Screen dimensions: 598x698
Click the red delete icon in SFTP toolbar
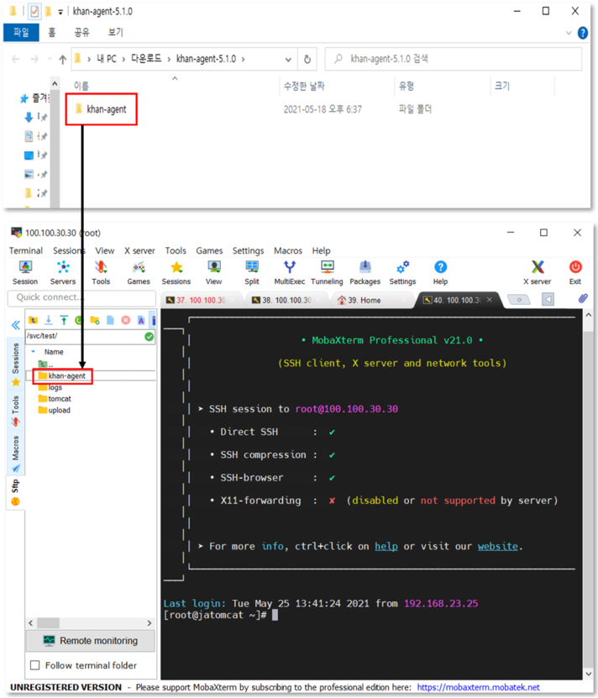click(x=125, y=320)
